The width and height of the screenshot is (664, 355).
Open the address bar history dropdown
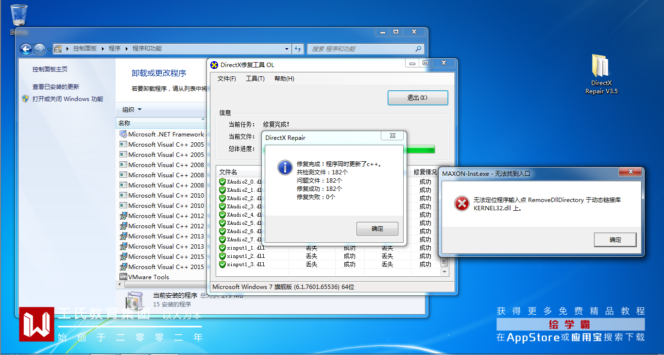click(287, 49)
